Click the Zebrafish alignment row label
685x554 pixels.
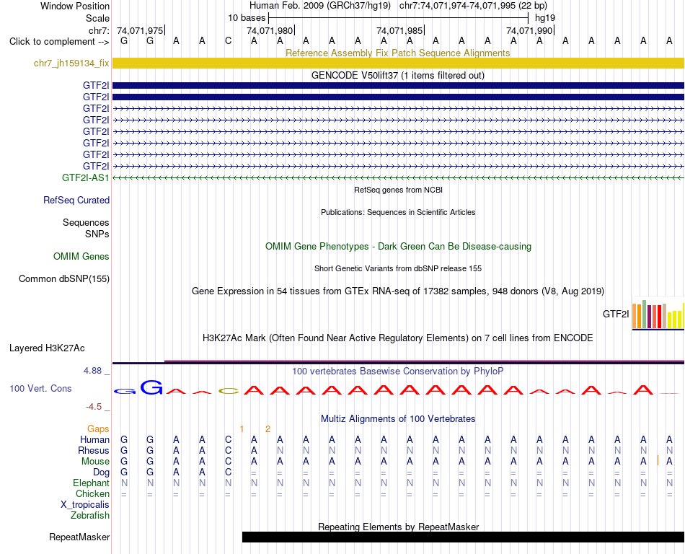pos(89,516)
